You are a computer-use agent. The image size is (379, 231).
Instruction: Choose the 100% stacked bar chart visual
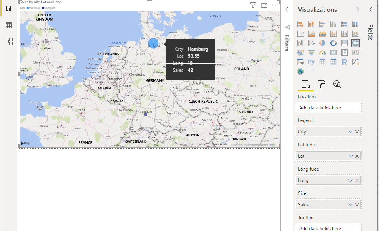pyautogui.click(x=344, y=24)
